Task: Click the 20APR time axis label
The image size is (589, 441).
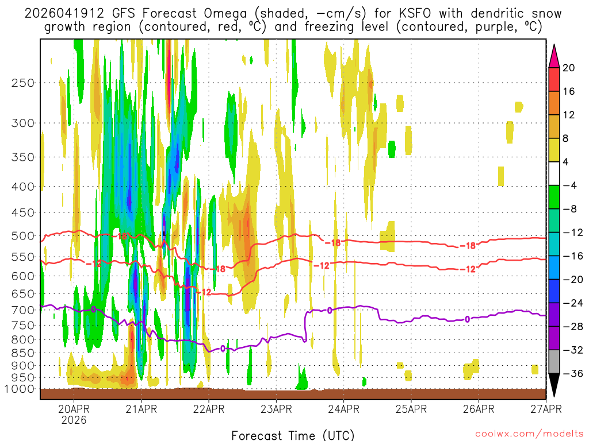Action: [74, 409]
